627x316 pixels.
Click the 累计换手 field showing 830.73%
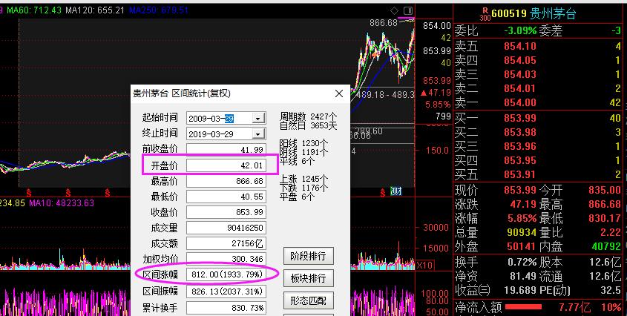tap(226, 308)
